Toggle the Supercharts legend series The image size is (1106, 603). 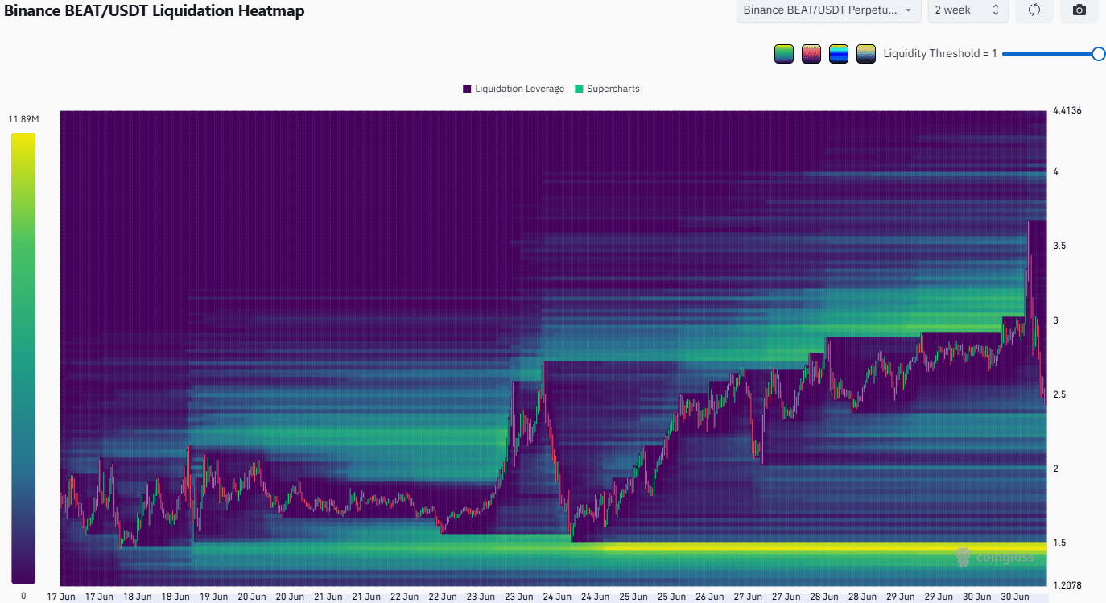[607, 89]
